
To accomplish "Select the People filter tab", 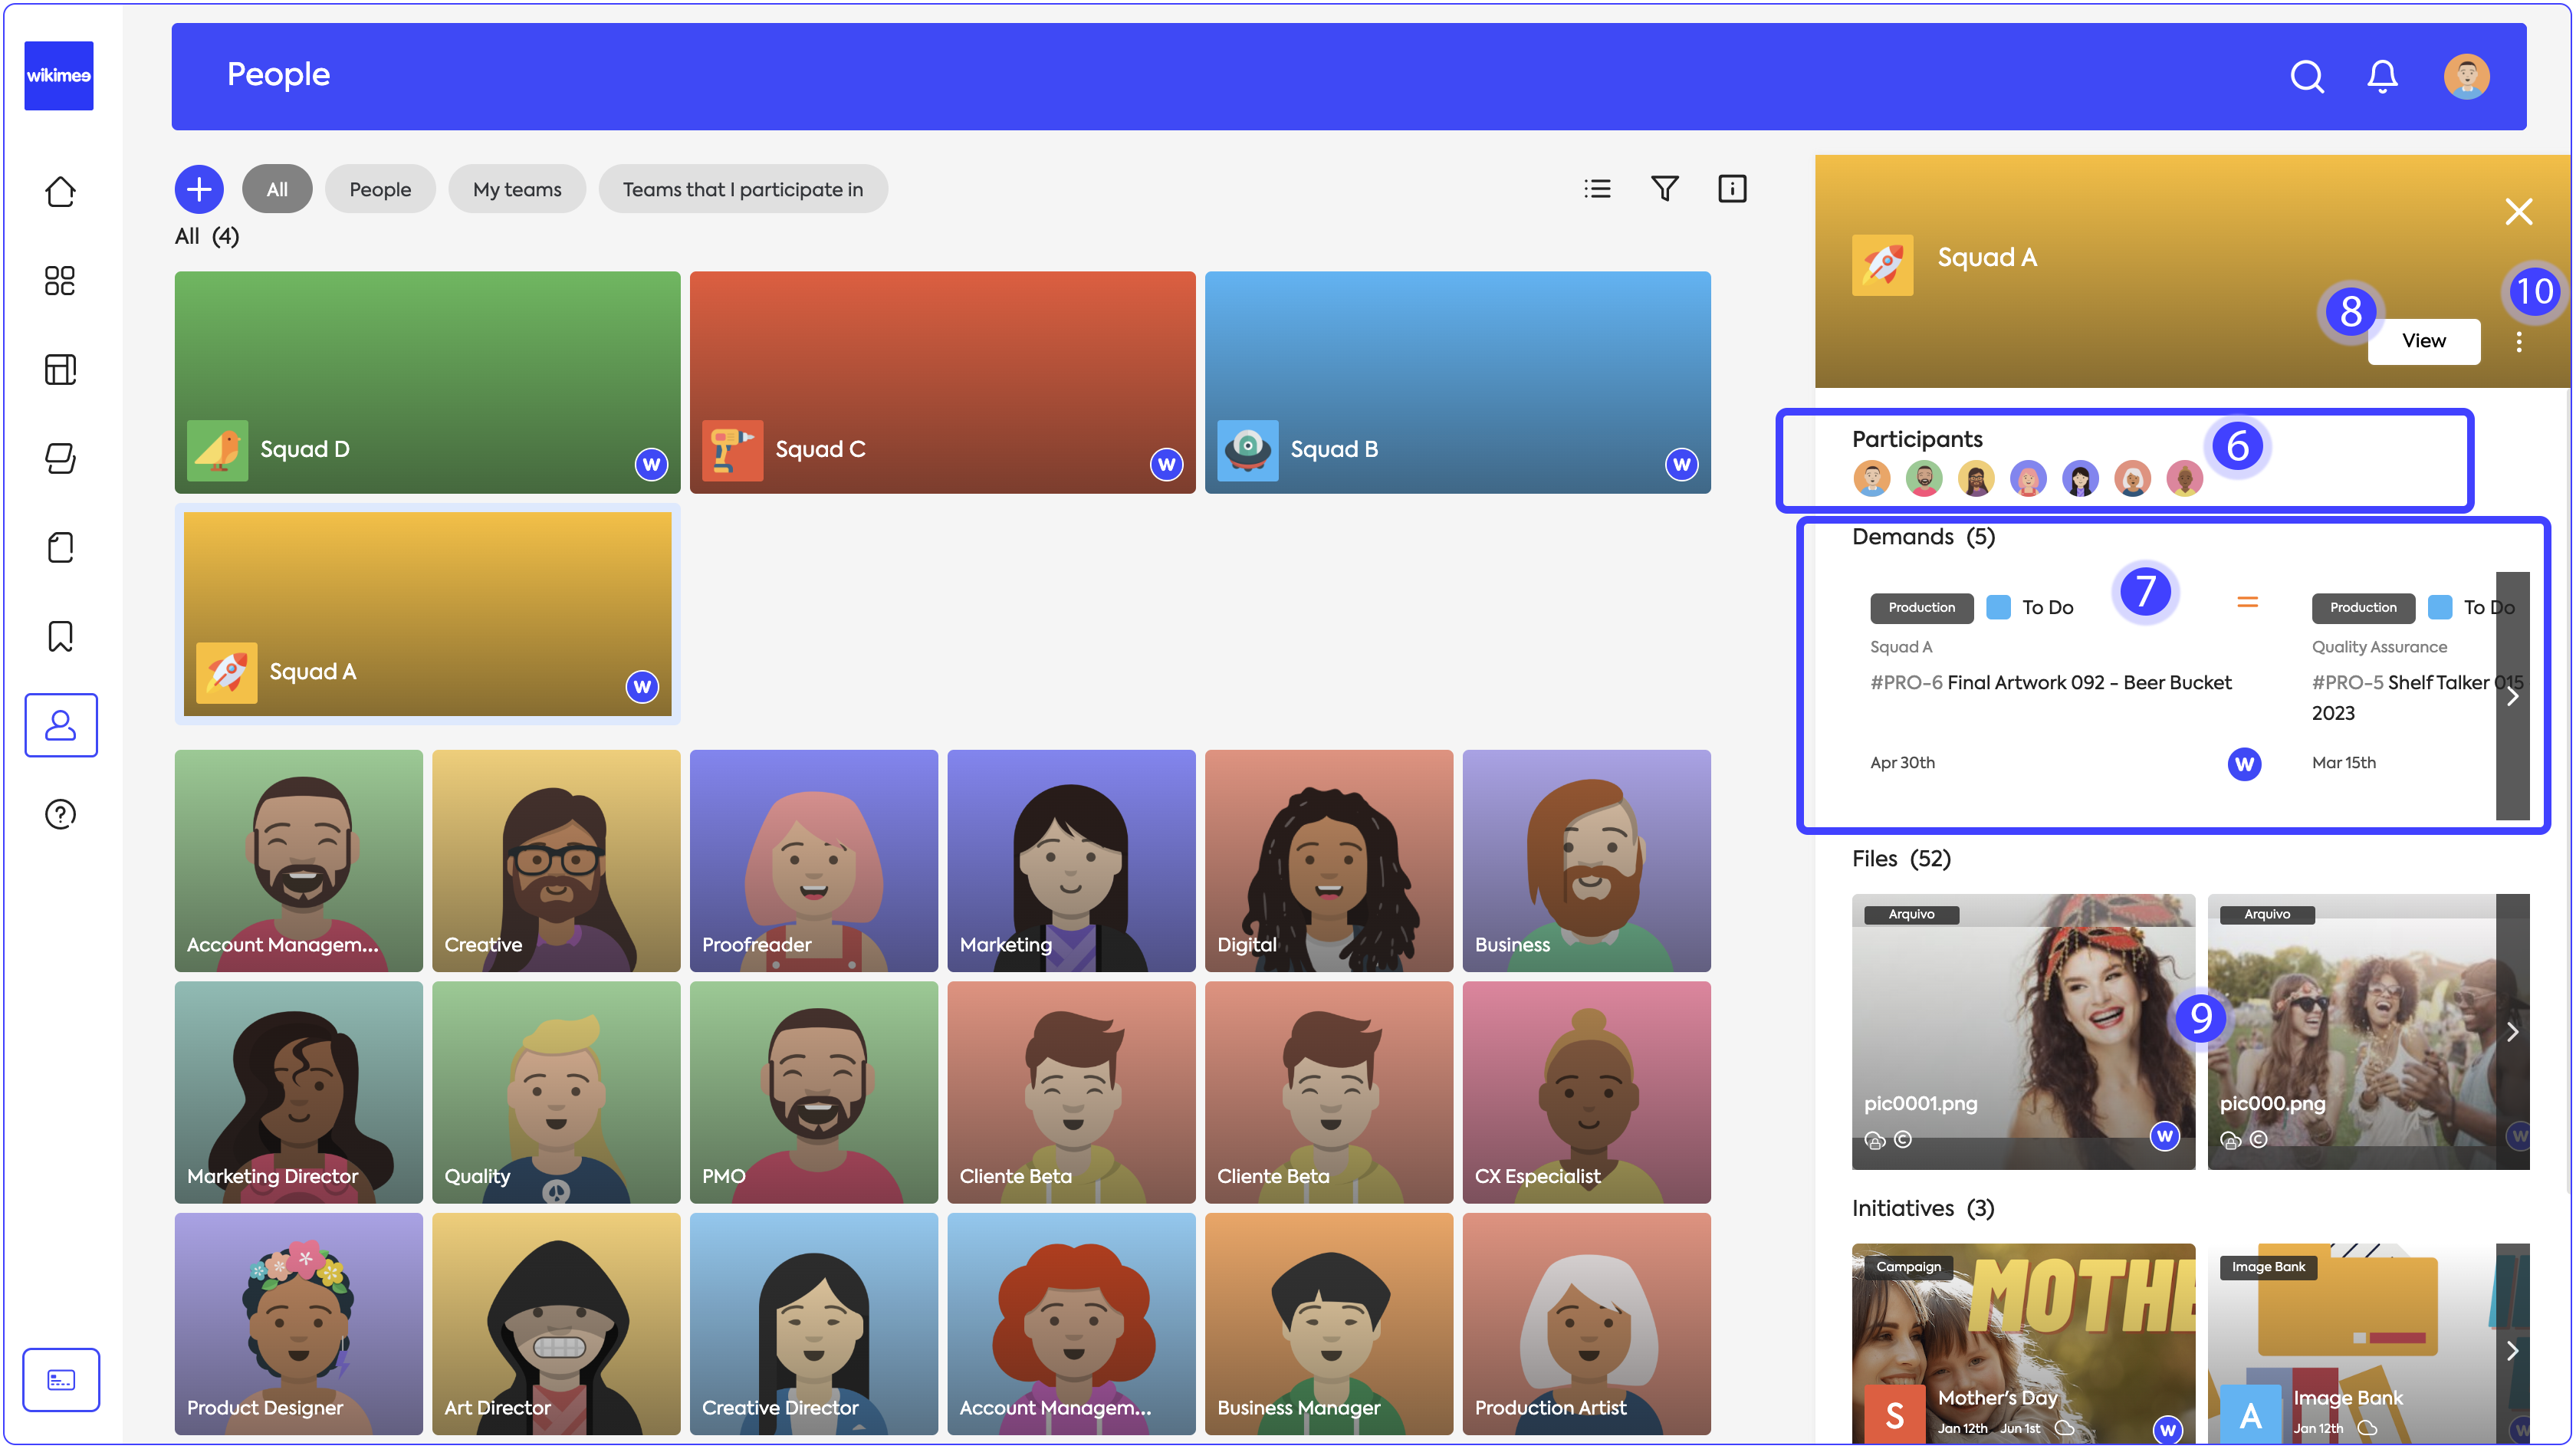I will [379, 189].
